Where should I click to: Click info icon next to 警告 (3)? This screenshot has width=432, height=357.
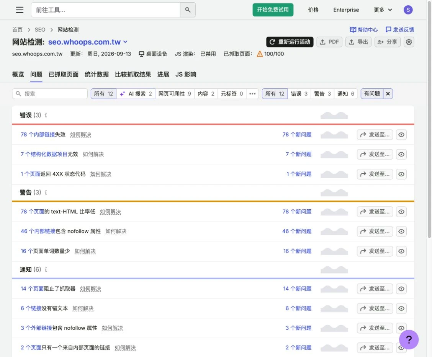tap(46, 192)
